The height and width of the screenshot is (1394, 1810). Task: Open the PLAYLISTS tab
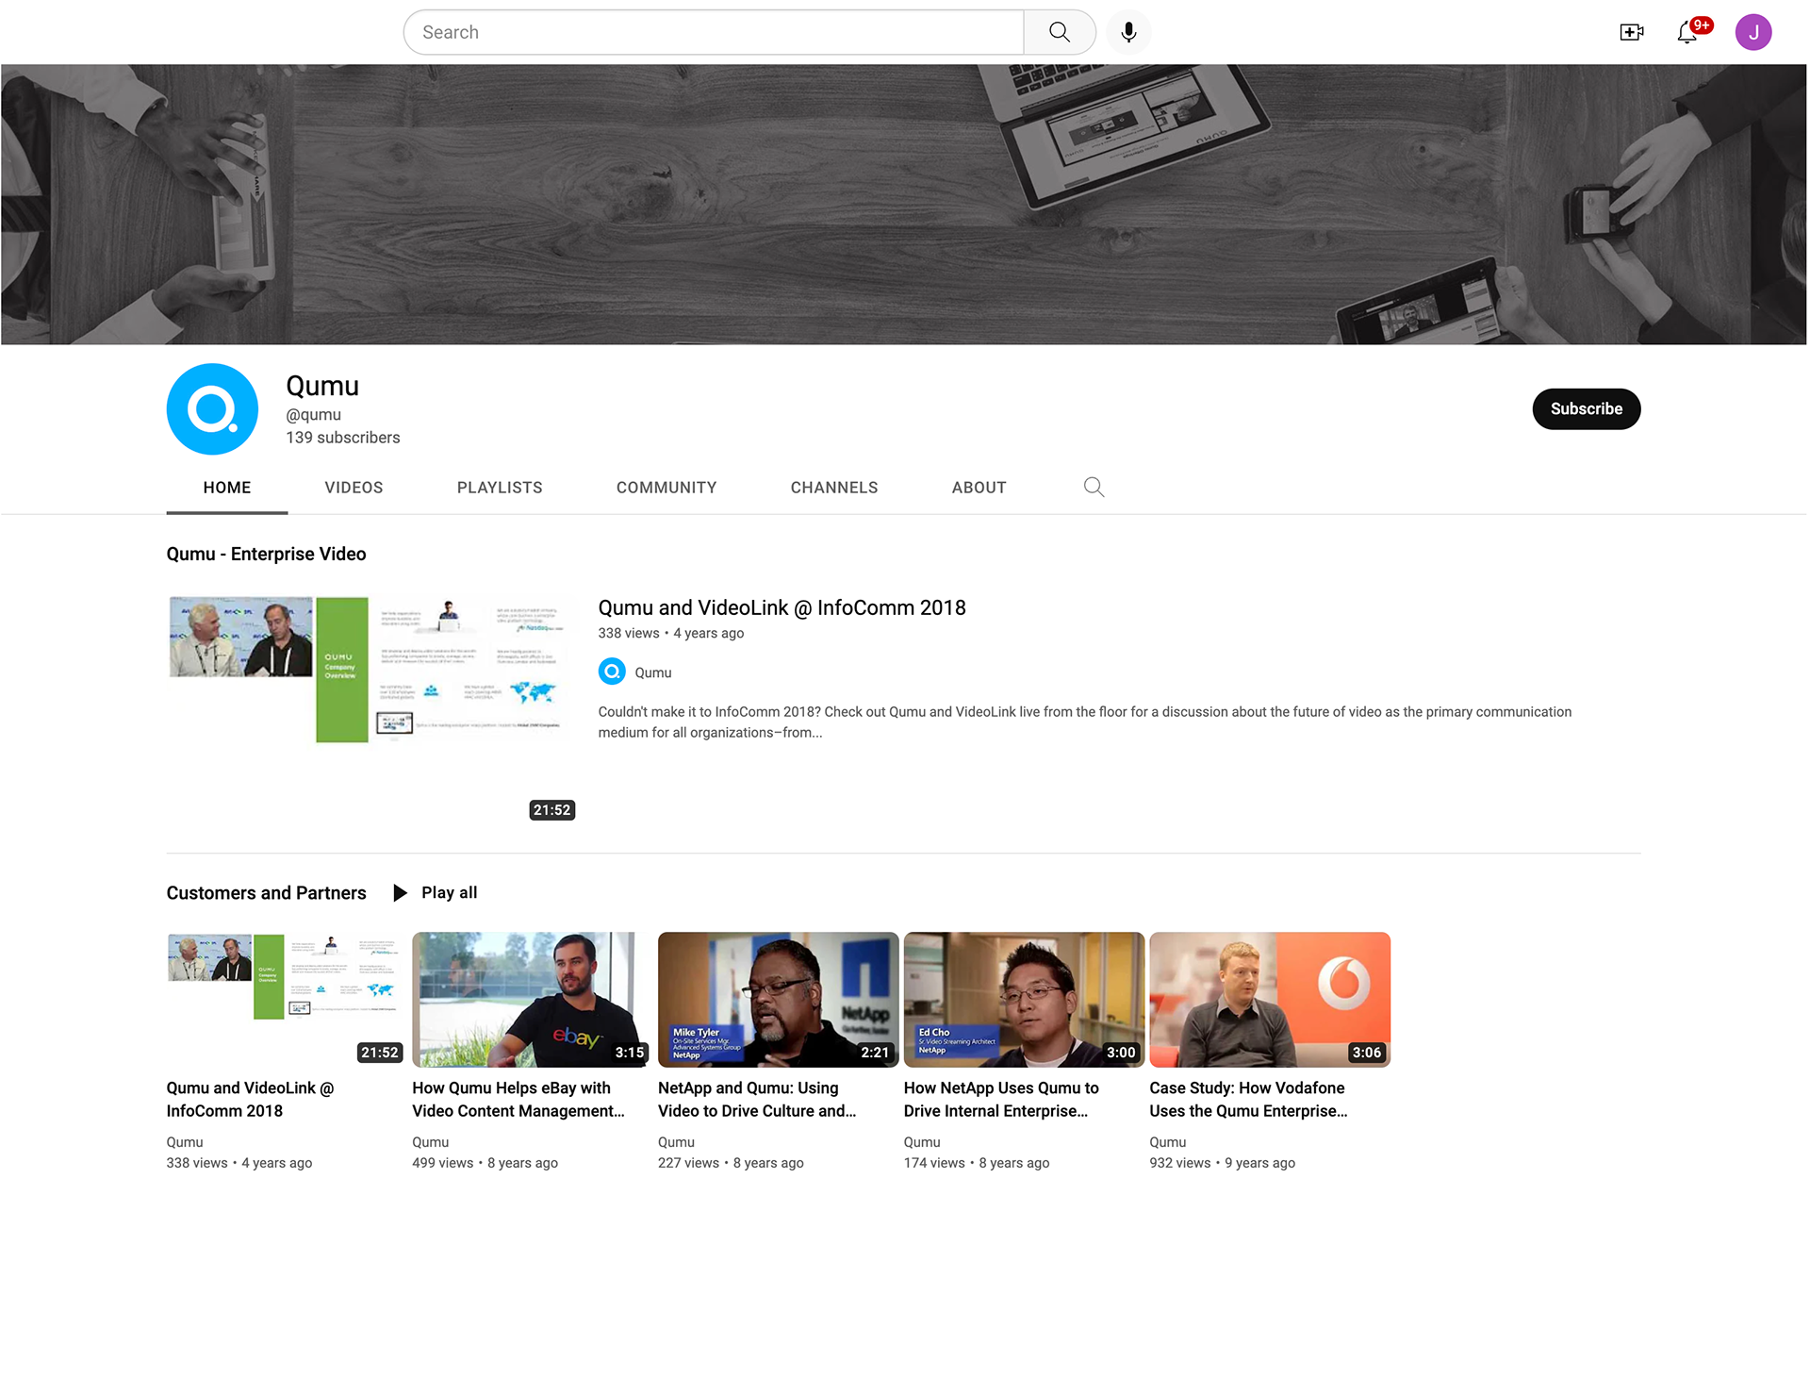[500, 488]
